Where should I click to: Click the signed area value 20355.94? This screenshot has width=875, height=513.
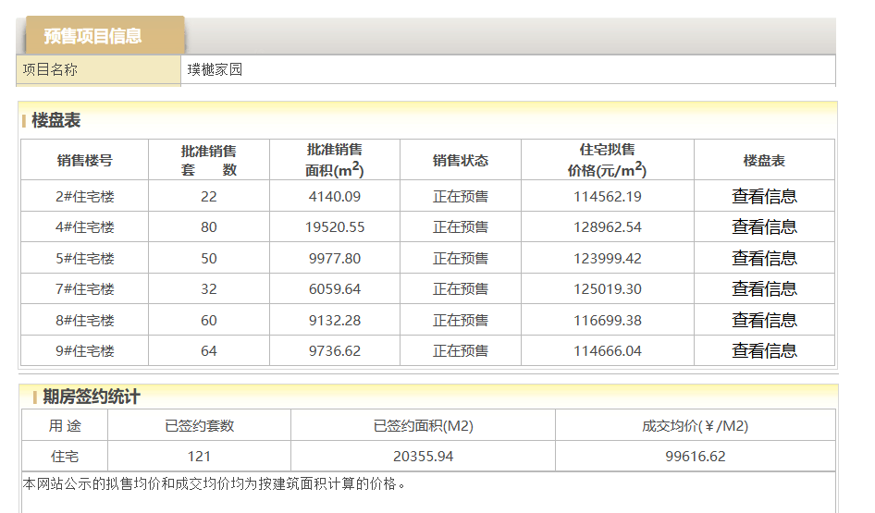coord(423,457)
